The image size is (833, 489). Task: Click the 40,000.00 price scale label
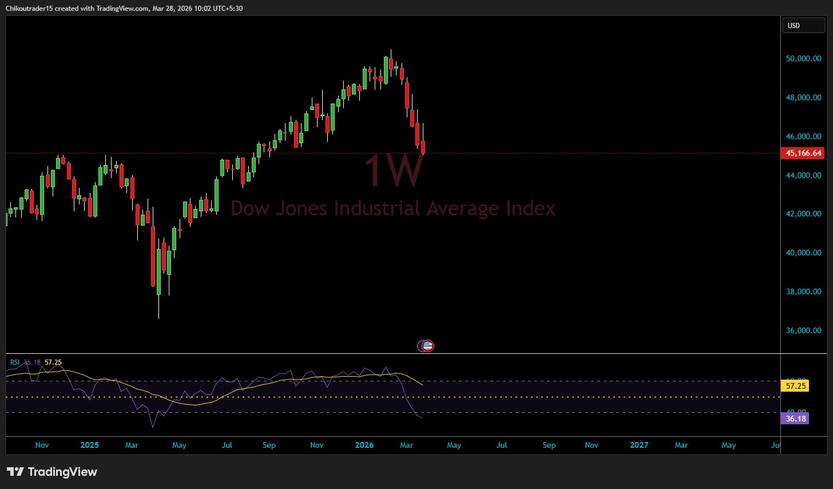coord(804,253)
